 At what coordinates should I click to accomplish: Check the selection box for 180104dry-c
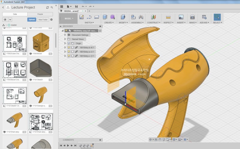tap(73, 56)
